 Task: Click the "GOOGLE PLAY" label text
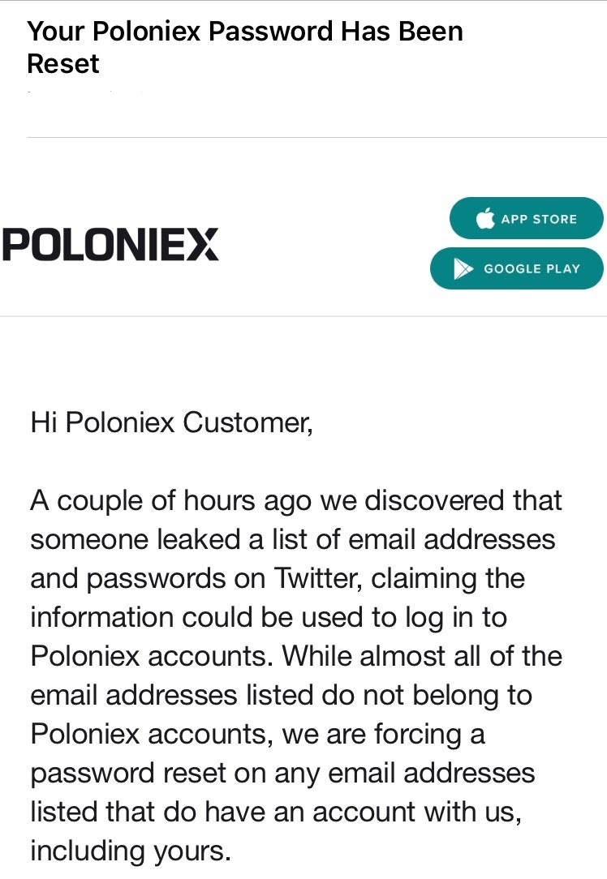(x=532, y=268)
